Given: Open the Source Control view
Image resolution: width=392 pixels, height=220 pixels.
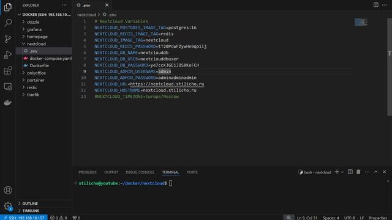Looking at the screenshot, I should pos(8,38).
